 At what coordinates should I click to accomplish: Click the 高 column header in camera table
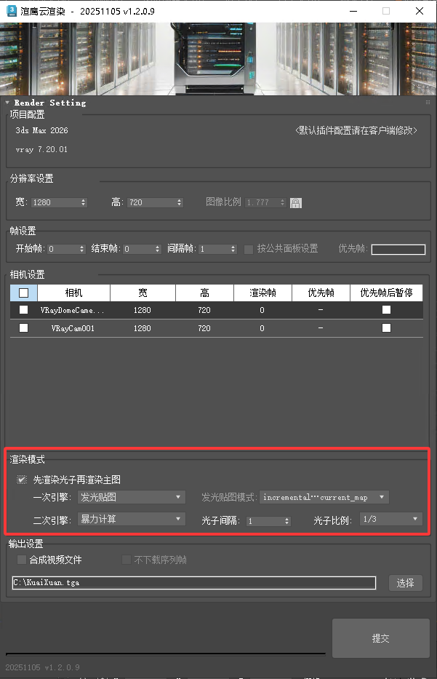204,293
